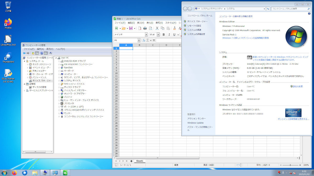Toggle the show/hide console tree icon
314x176 pixels.
[x=37, y=53]
